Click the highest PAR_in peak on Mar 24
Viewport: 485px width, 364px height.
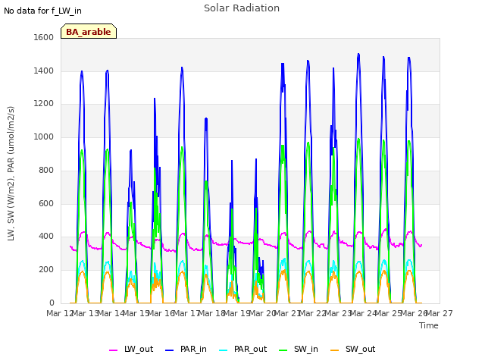[358, 54]
